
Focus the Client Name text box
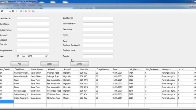[33, 24]
